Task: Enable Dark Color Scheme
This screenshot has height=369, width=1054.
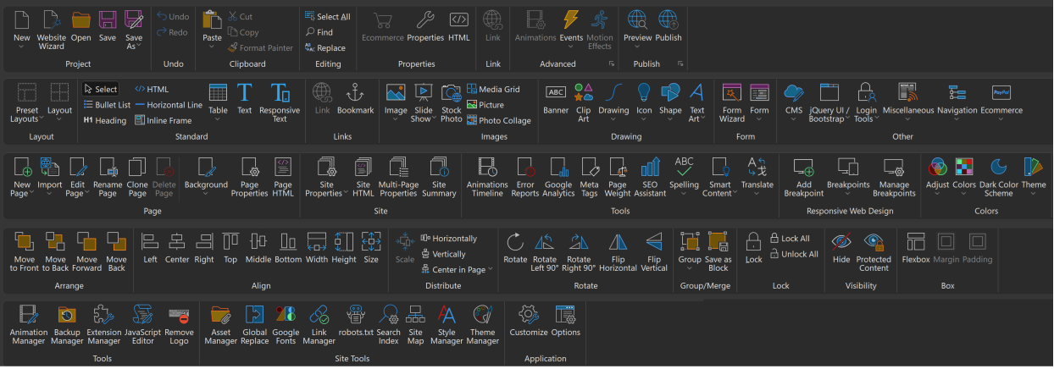Action: tap(998, 177)
